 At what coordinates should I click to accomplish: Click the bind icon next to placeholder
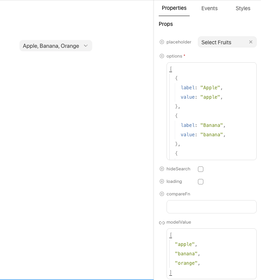[x=162, y=42]
